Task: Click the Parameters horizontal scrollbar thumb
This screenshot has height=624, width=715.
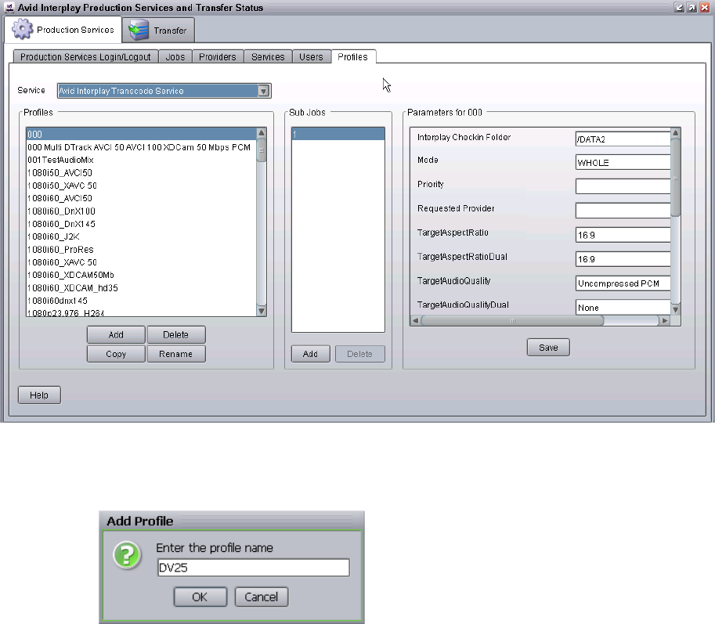Action: coord(512,320)
